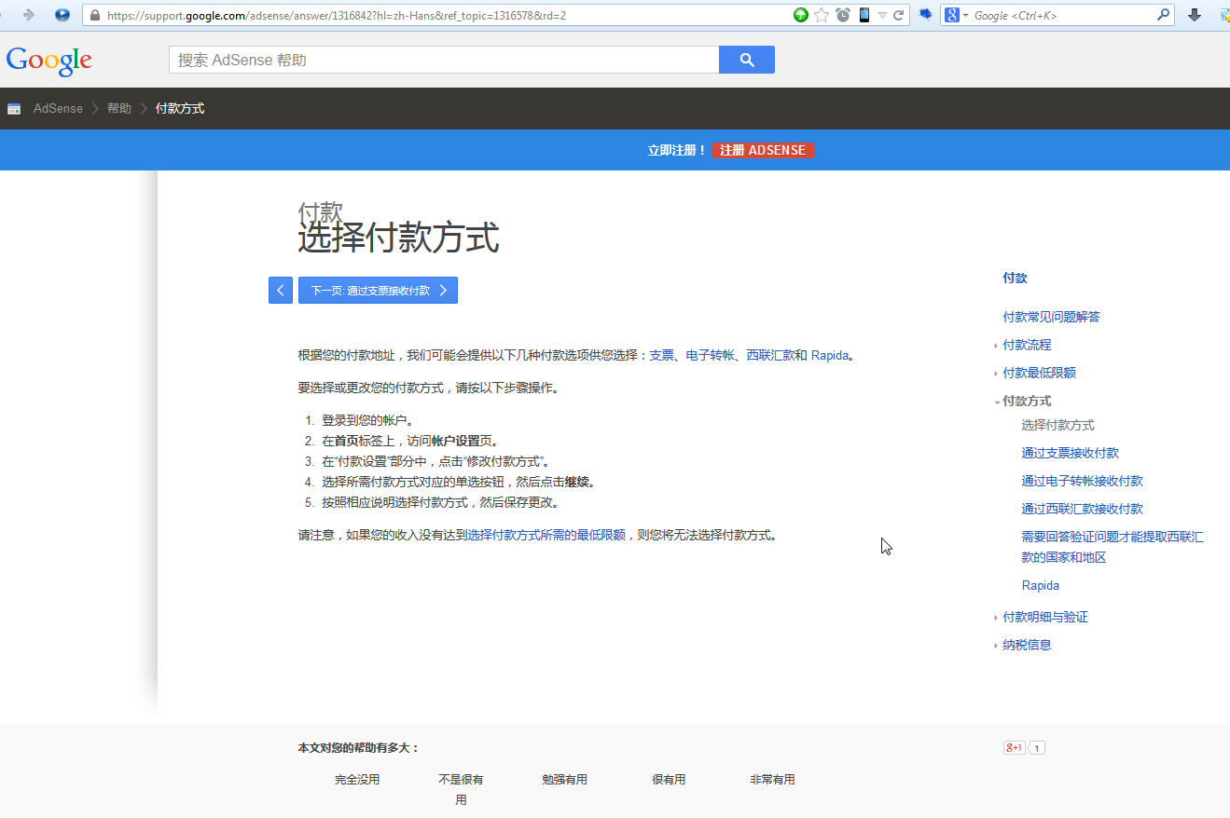Click the mobile phone icon in the address bar
Image resolution: width=1230 pixels, height=818 pixels.
864,15
